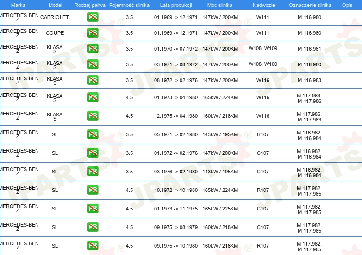Click date range 01.1969 -> 12.1971 in CABRIOLET row
Image resolution: width=362 pixels, height=255 pixels.
pyautogui.click(x=176, y=17)
